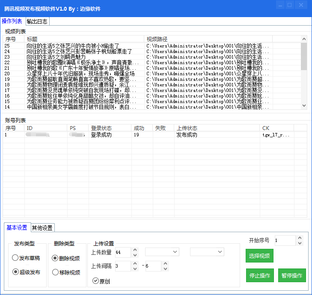
Task: Click the 开始序号 input field
Action: pyautogui.click(x=285, y=240)
